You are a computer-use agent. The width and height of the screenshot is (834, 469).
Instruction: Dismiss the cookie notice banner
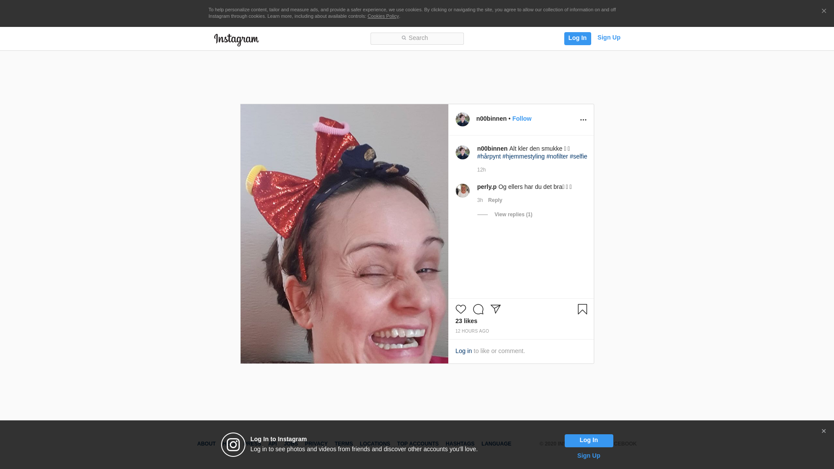tap(824, 11)
